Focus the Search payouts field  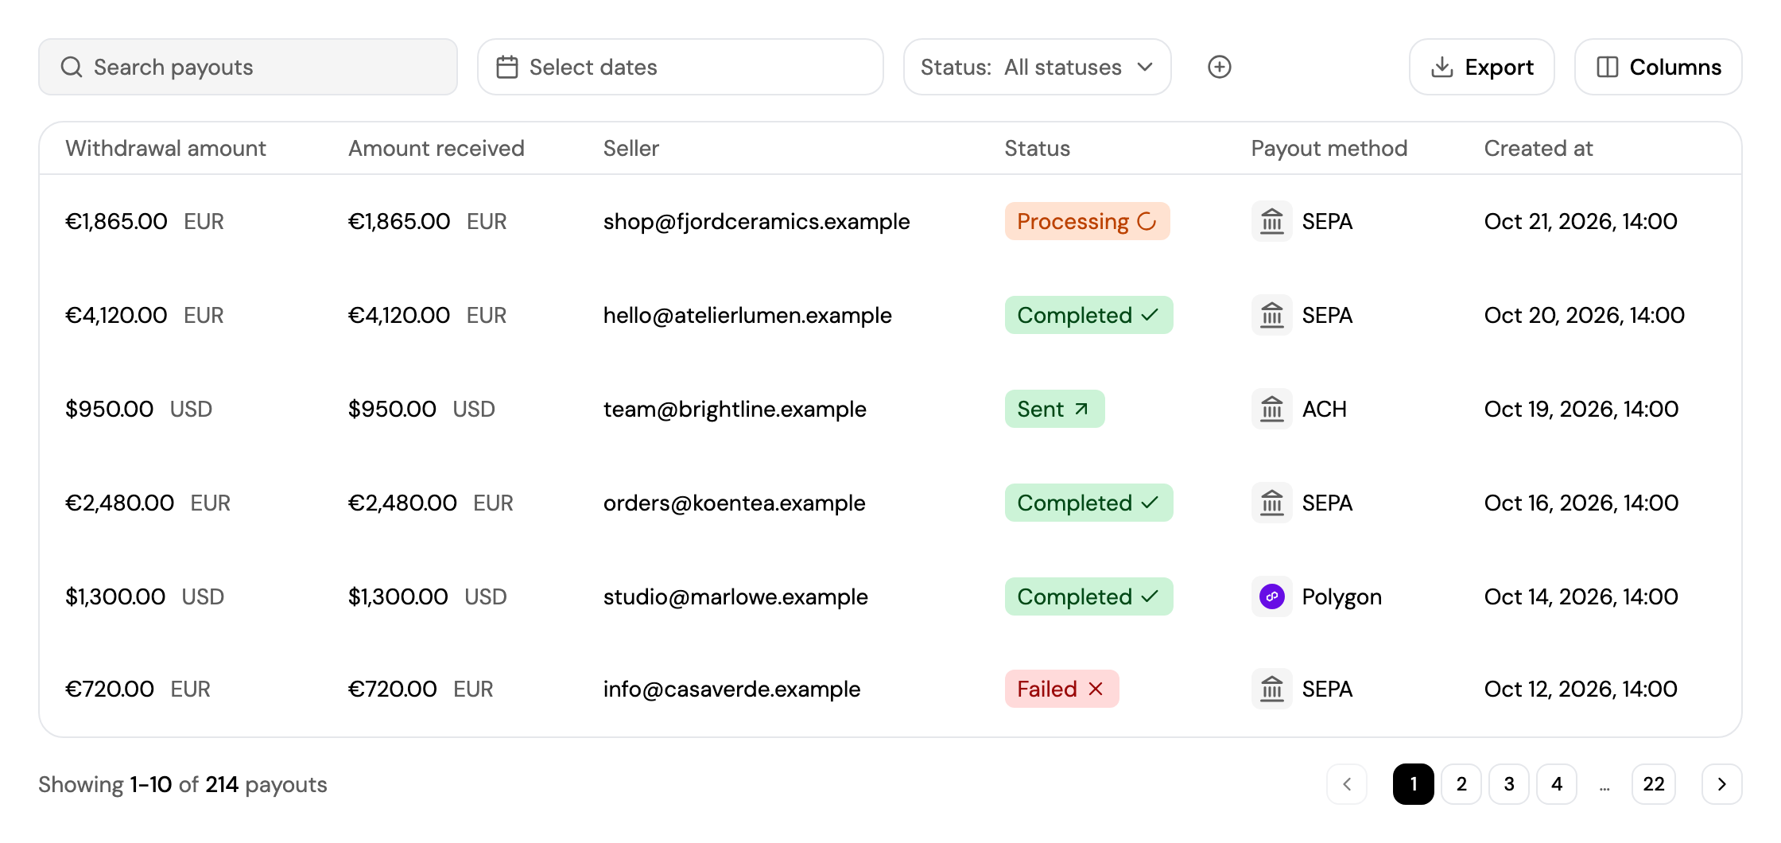pos(248,67)
